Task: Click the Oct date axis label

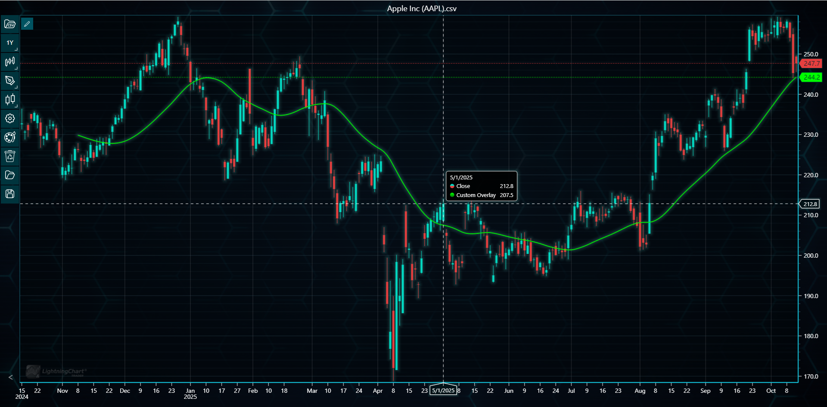Action: [x=771, y=391]
